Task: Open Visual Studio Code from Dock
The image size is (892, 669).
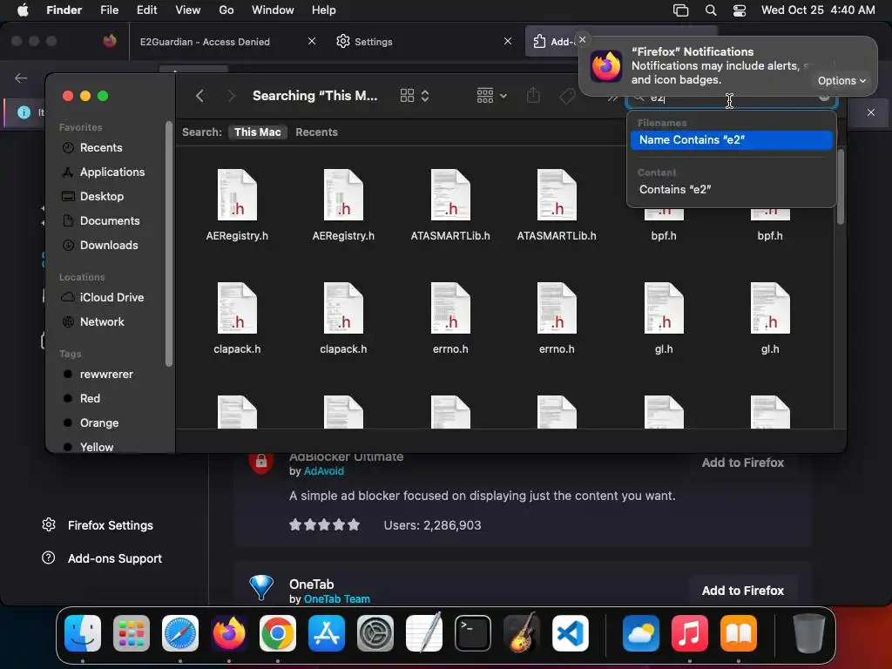Action: coord(570,633)
